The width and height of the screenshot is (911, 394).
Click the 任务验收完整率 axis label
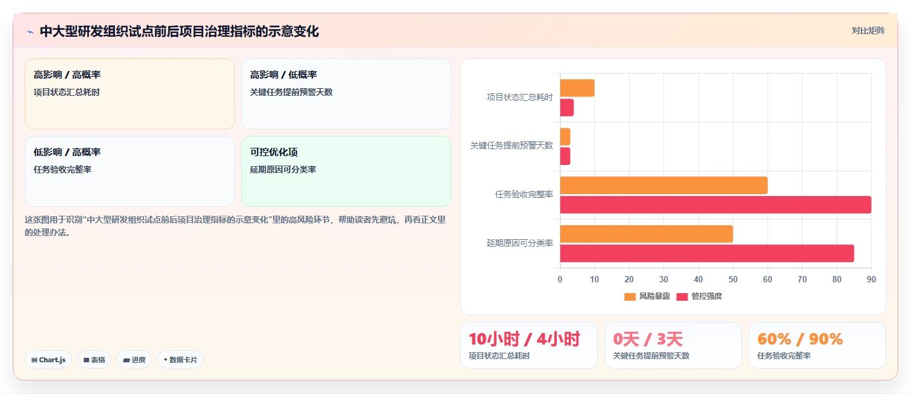[x=524, y=194]
